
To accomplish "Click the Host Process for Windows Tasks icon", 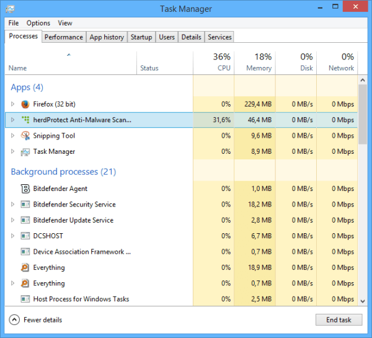I will (x=25, y=299).
